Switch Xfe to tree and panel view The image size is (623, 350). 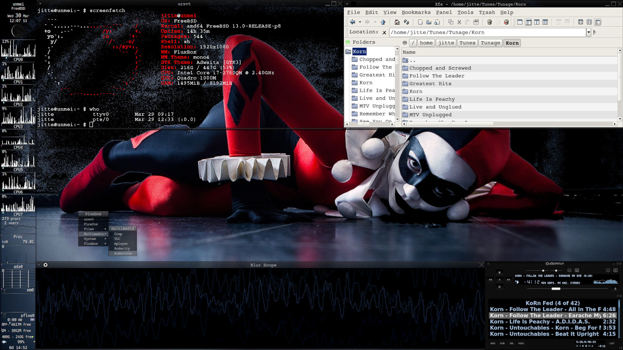(528, 22)
